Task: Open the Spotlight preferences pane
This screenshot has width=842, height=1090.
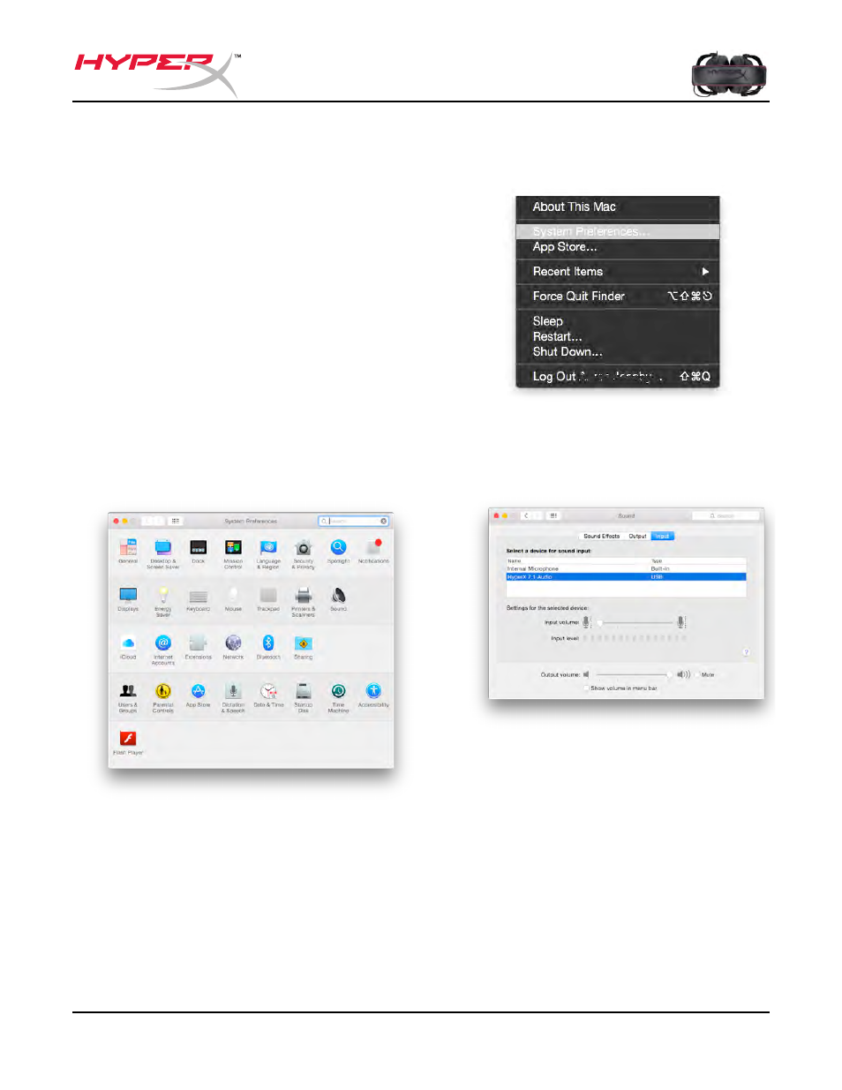Action: pos(338,551)
